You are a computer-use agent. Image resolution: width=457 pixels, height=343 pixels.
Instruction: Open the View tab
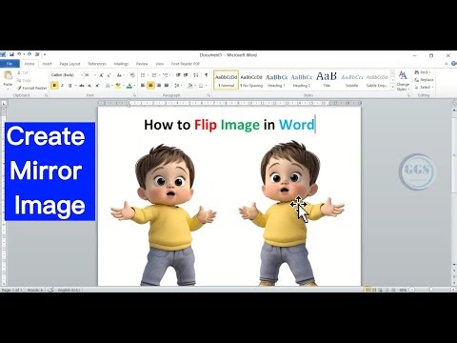[160, 64]
